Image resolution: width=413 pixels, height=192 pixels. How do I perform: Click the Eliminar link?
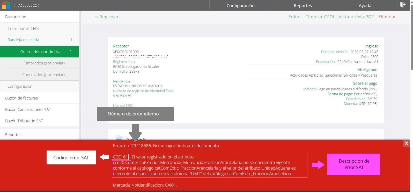point(387,17)
